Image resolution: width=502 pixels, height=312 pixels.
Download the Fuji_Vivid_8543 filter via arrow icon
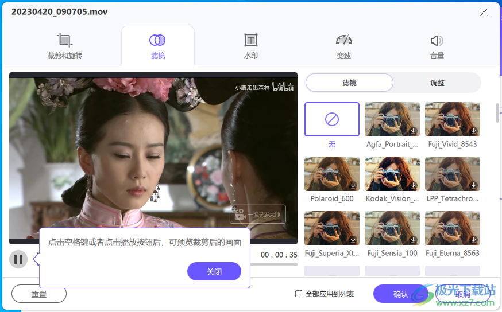coord(473,131)
